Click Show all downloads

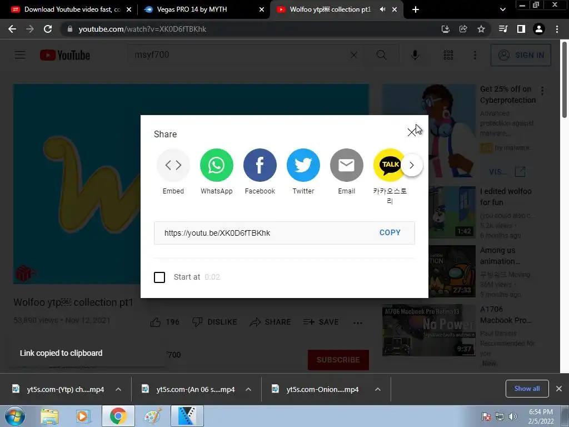[x=527, y=389]
